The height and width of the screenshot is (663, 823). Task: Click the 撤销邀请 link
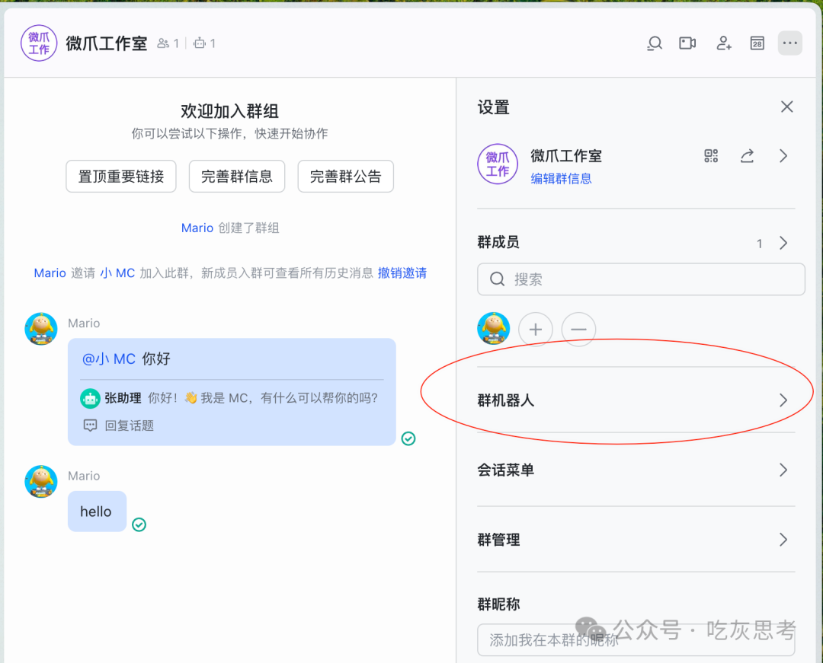[x=402, y=273]
